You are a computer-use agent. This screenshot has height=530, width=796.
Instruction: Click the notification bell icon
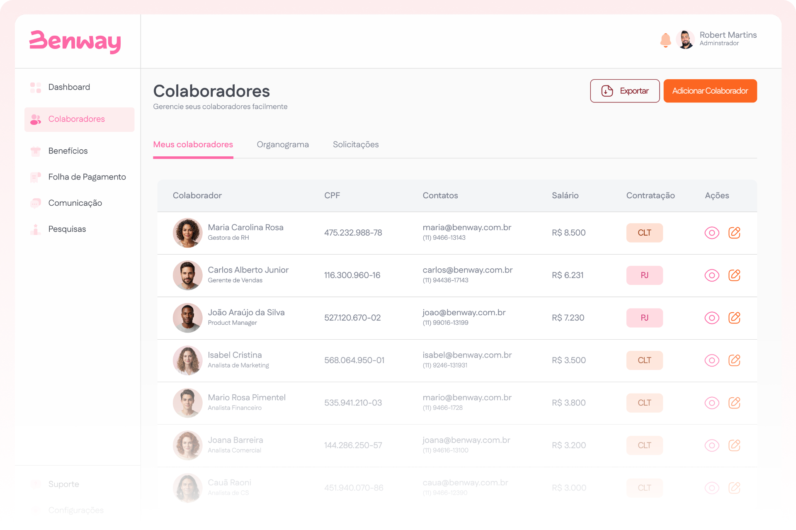pos(665,40)
